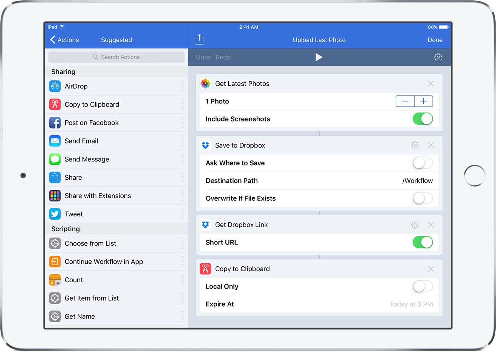Go back to the Actions list

coord(64,40)
